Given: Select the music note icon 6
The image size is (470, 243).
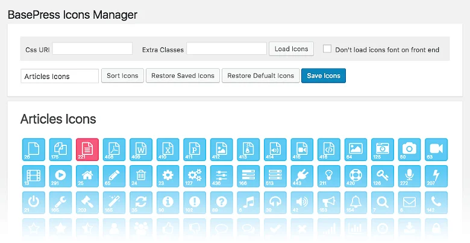Looking at the screenshot, I should point(248,203).
